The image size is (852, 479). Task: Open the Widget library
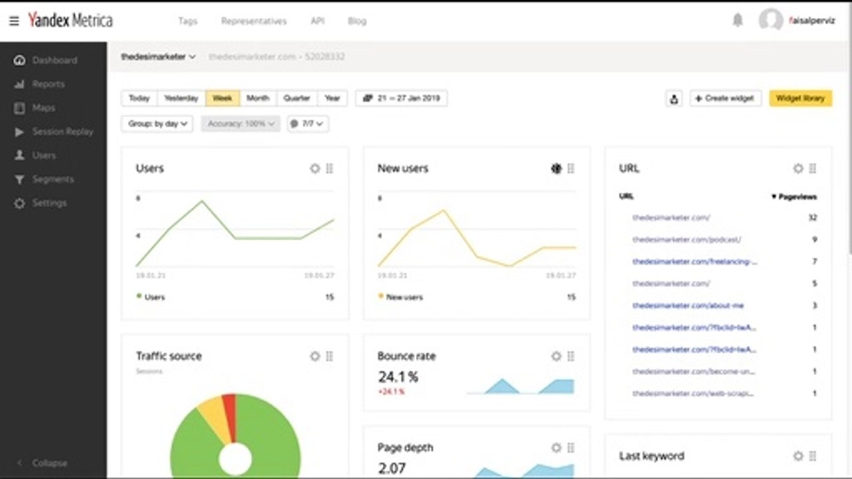pyautogui.click(x=801, y=98)
